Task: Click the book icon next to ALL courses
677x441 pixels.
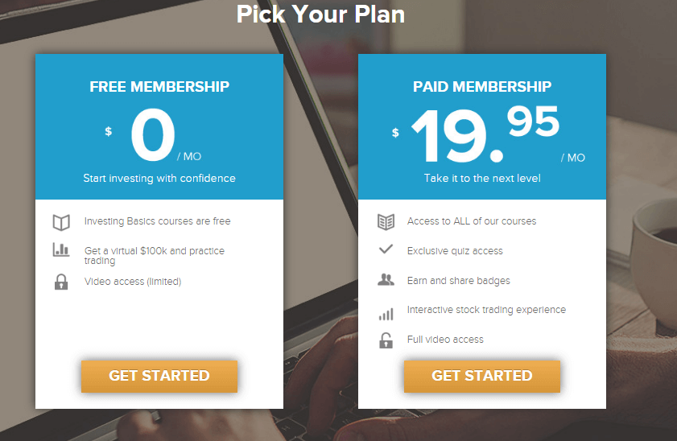Action: pos(386,222)
